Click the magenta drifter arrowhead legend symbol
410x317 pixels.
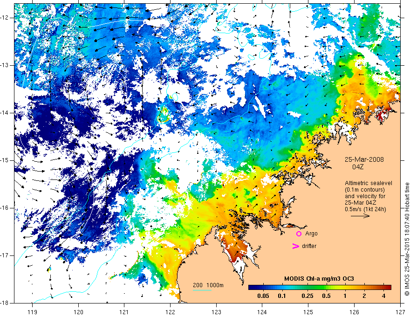point(296,246)
